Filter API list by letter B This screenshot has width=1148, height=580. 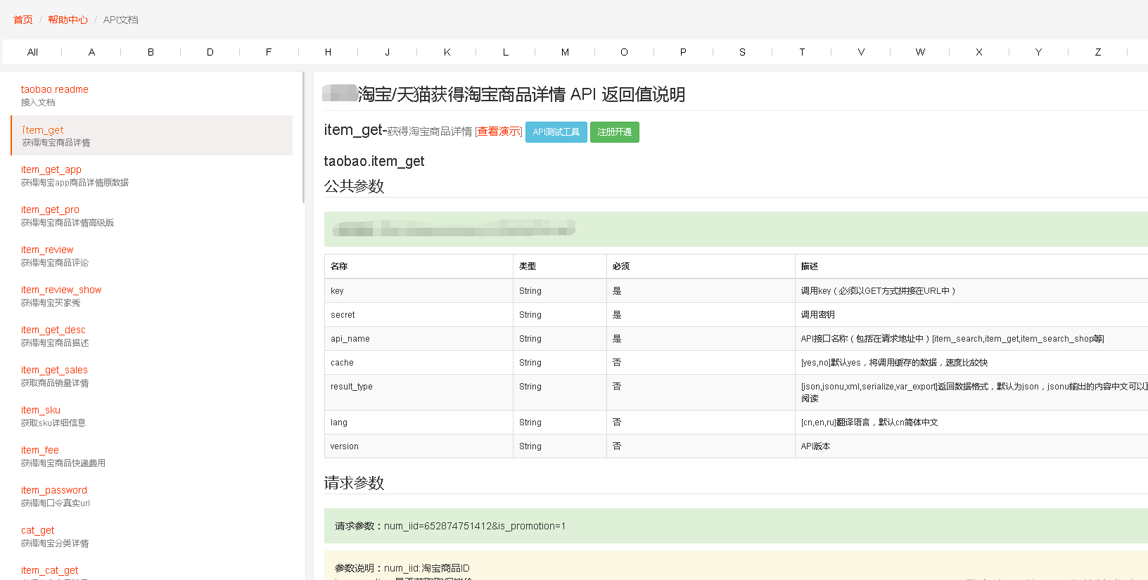pyautogui.click(x=151, y=52)
